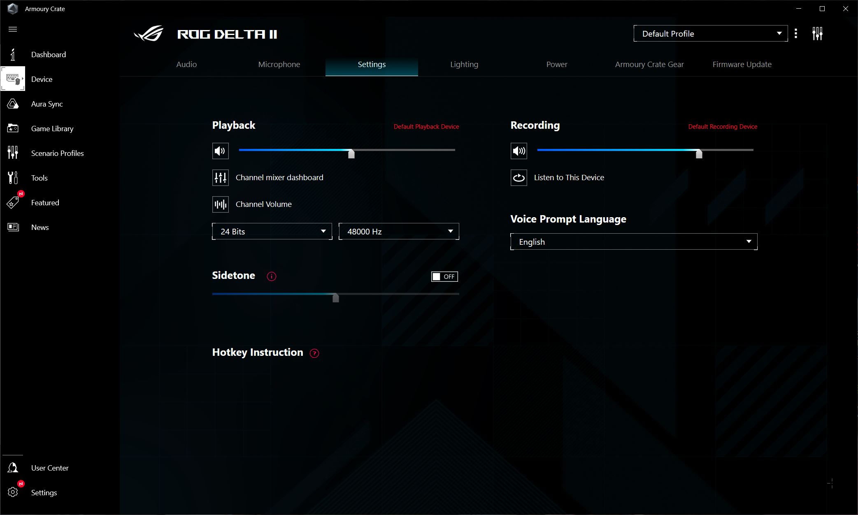Viewport: 858px width, 515px height.
Task: Click the recording volume slider handle
Action: (x=699, y=153)
